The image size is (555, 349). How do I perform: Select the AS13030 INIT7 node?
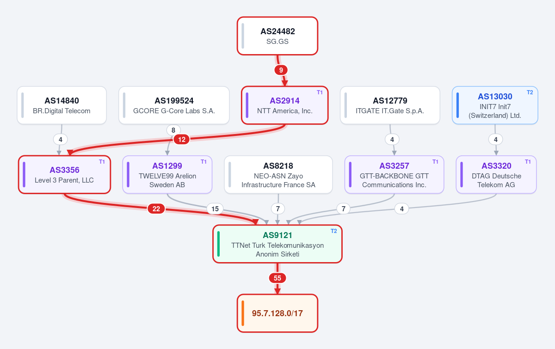click(x=495, y=105)
